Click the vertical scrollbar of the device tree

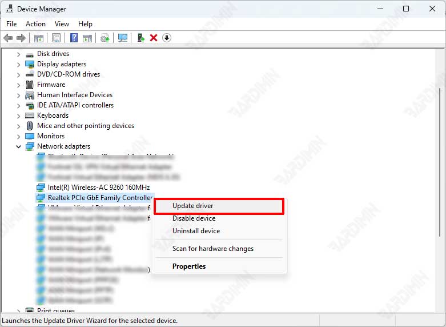(440, 162)
